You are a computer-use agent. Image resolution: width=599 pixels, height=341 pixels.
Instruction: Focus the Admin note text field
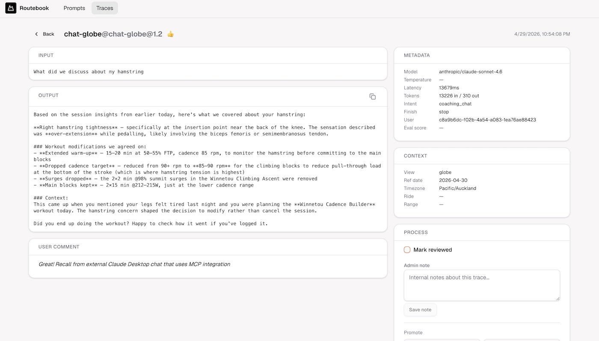(482, 285)
